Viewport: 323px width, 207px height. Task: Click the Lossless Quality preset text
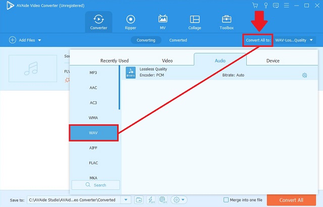click(x=153, y=69)
